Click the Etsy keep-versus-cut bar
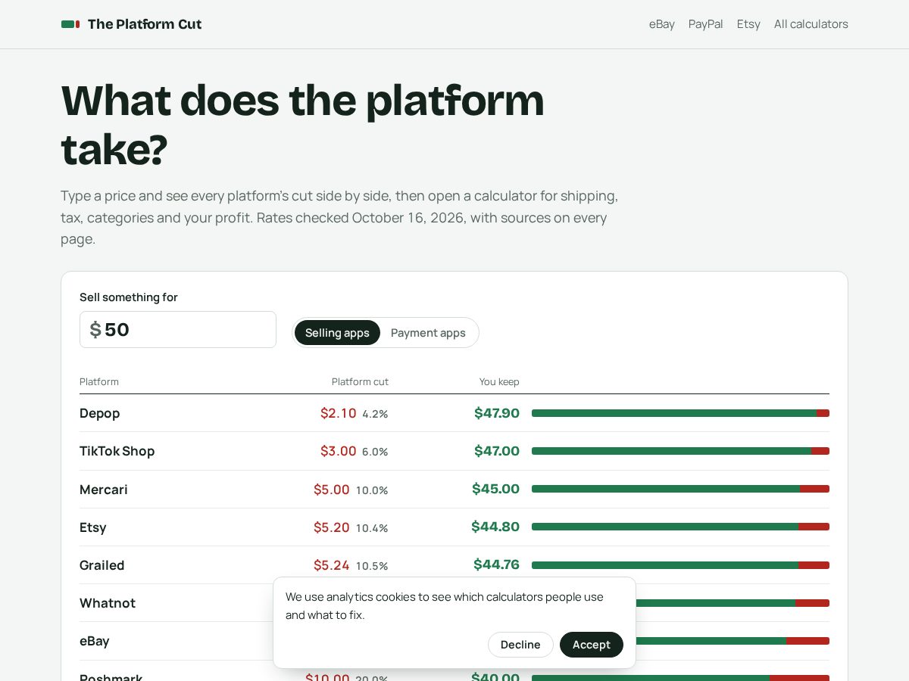The image size is (909, 681). pos(680,527)
